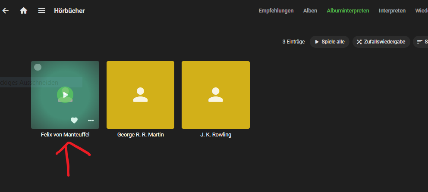Screen dimensions: 428x192
Task: Click the Spiele alle button
Action: point(330,42)
